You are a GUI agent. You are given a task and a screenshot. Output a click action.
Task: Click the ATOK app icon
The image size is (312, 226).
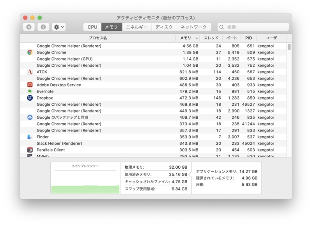[30, 72]
